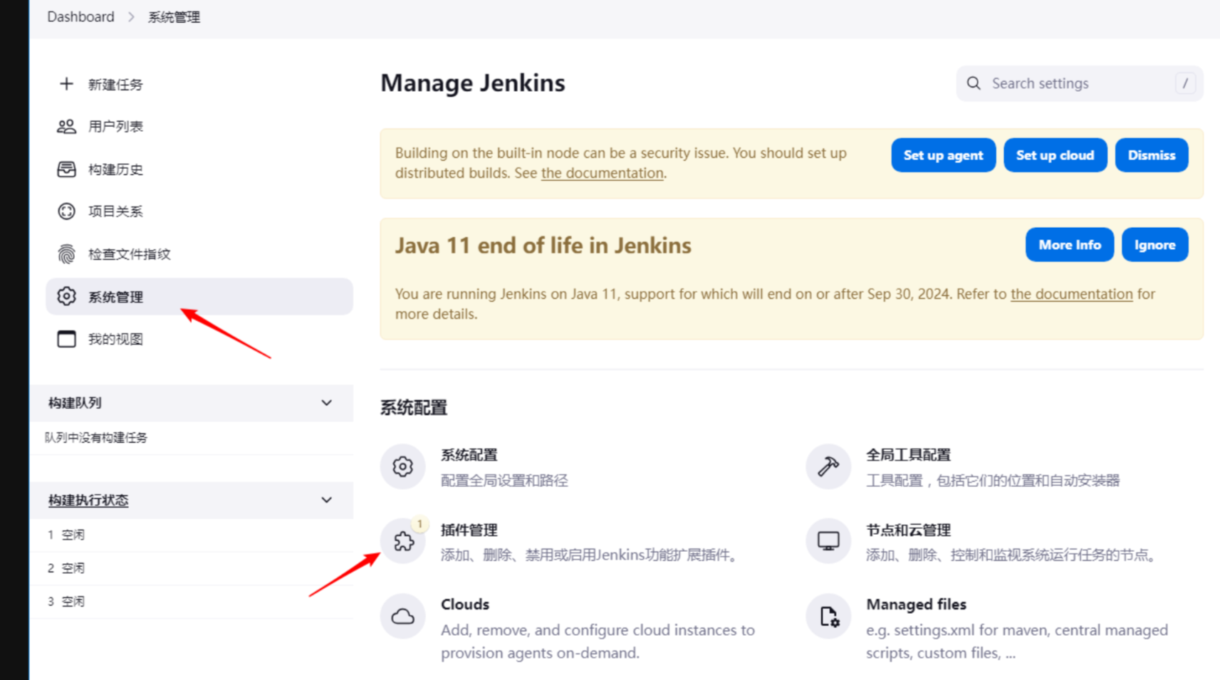Click More Info on Java 11 notice
This screenshot has height=680, width=1220.
[x=1069, y=245]
